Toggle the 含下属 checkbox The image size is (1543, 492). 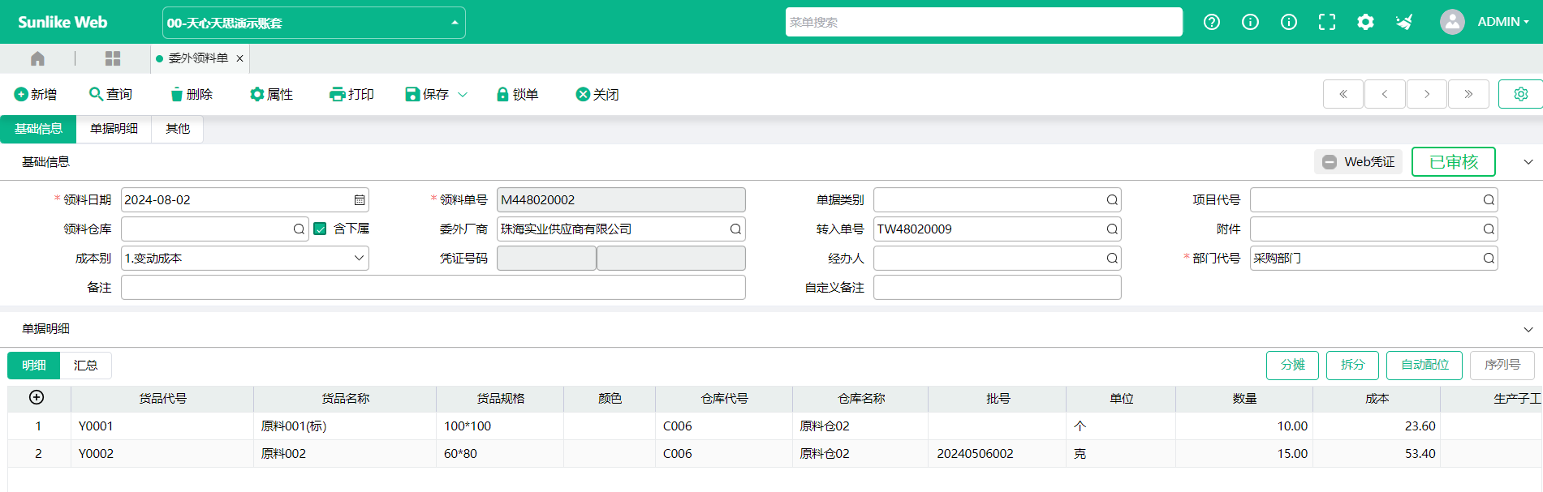pos(320,229)
